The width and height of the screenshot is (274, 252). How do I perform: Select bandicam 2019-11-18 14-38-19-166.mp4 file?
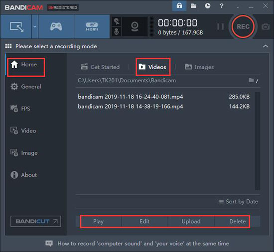[x=131, y=107]
